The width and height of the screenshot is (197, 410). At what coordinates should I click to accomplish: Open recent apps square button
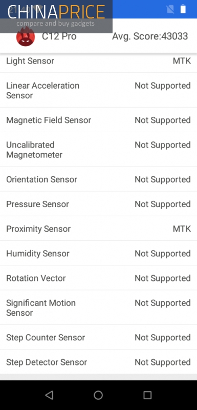tap(147, 395)
